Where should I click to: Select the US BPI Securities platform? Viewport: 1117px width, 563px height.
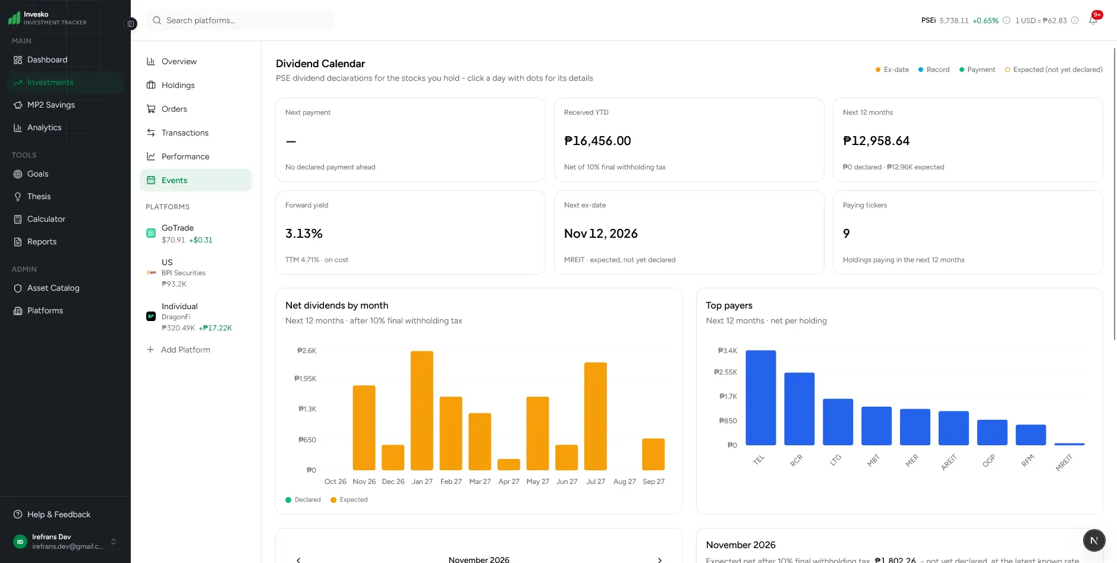(x=196, y=273)
